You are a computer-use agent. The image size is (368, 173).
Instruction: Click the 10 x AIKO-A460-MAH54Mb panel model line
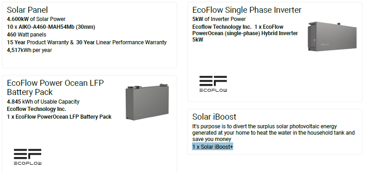pos(51,27)
